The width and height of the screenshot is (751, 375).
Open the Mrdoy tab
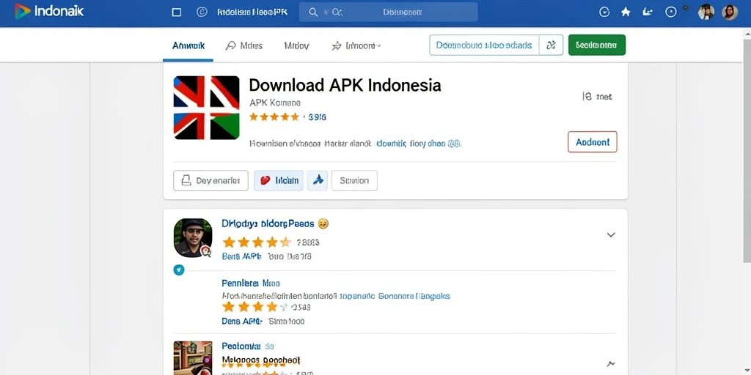(296, 46)
